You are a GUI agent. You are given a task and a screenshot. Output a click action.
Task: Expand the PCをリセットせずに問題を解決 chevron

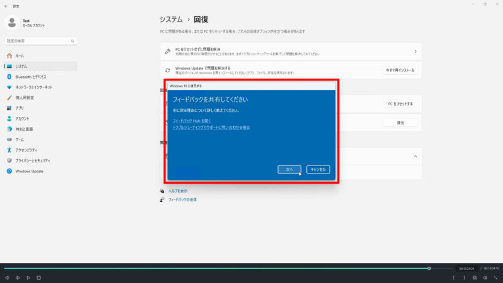click(x=415, y=51)
